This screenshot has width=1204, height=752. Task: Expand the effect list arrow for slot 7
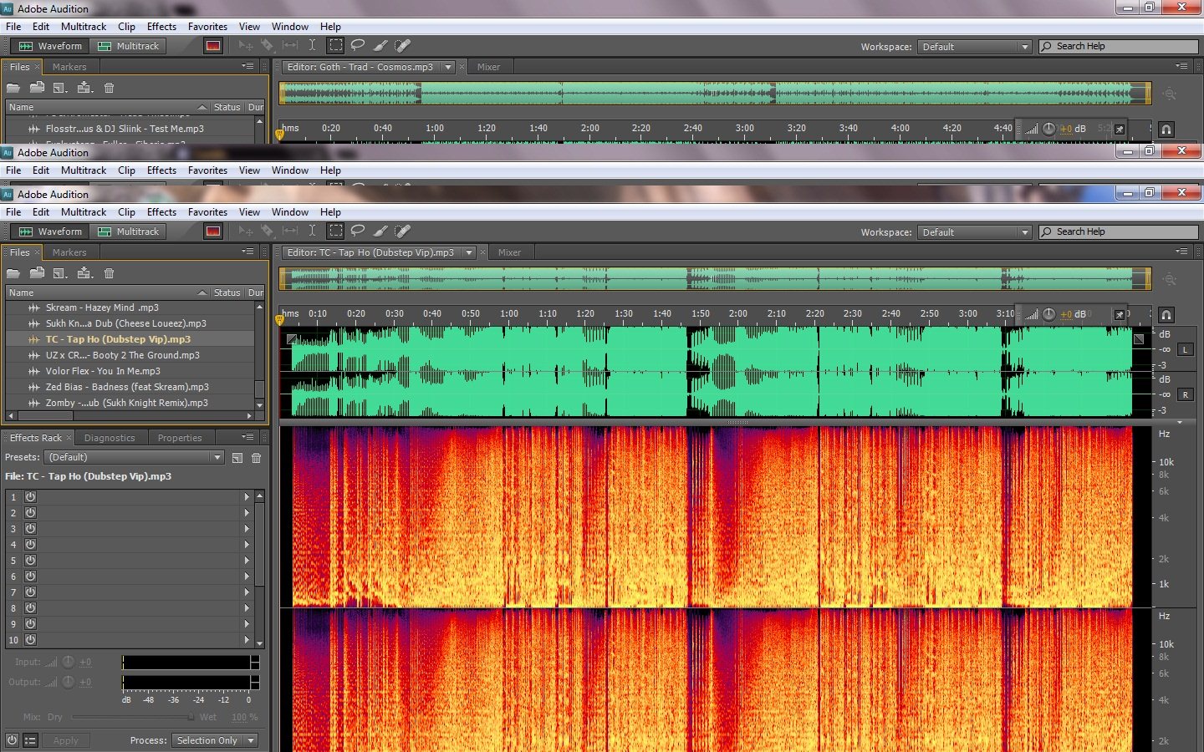click(247, 592)
